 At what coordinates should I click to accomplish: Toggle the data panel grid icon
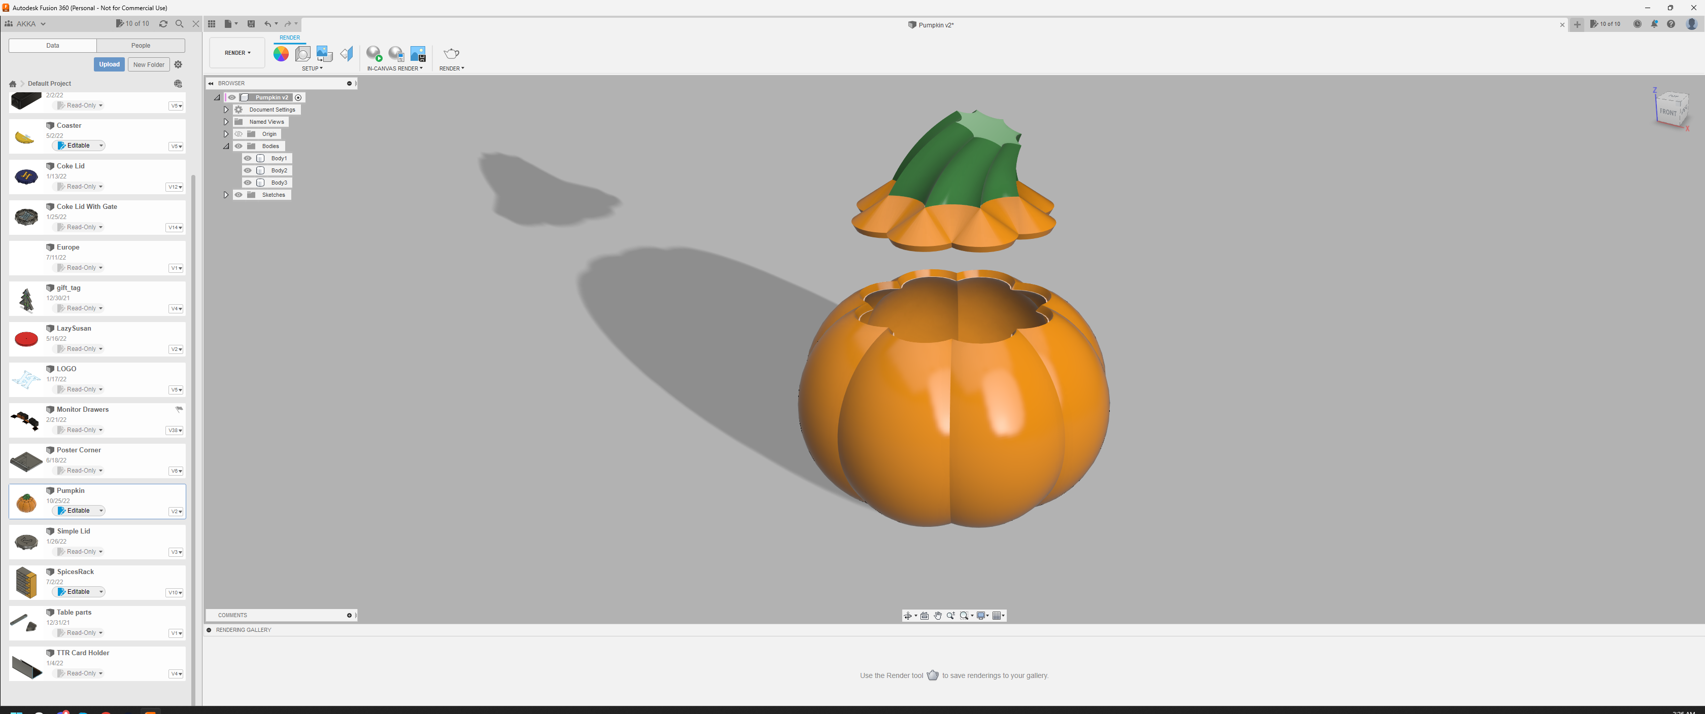pyautogui.click(x=212, y=24)
